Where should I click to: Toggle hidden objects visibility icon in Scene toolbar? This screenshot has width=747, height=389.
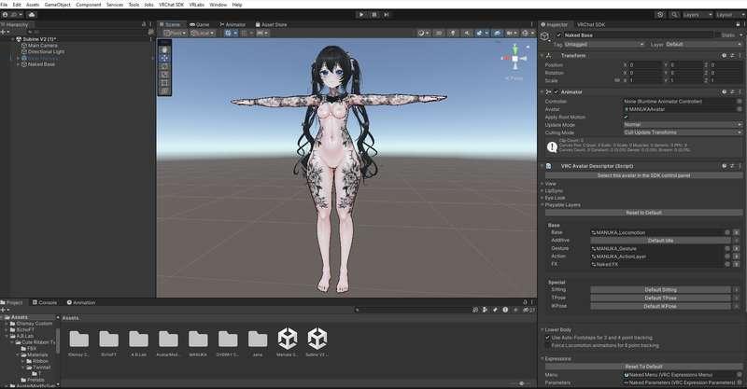click(497, 33)
